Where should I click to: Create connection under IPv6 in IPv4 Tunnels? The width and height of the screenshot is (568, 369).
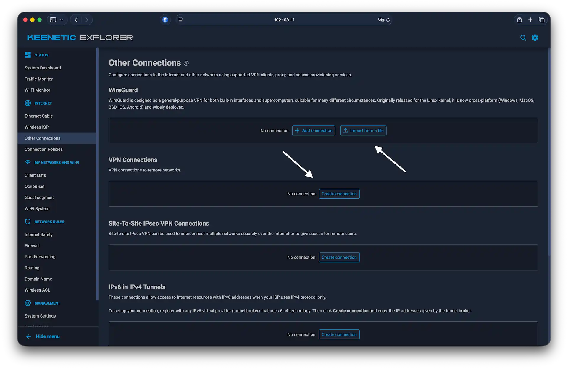click(x=339, y=335)
